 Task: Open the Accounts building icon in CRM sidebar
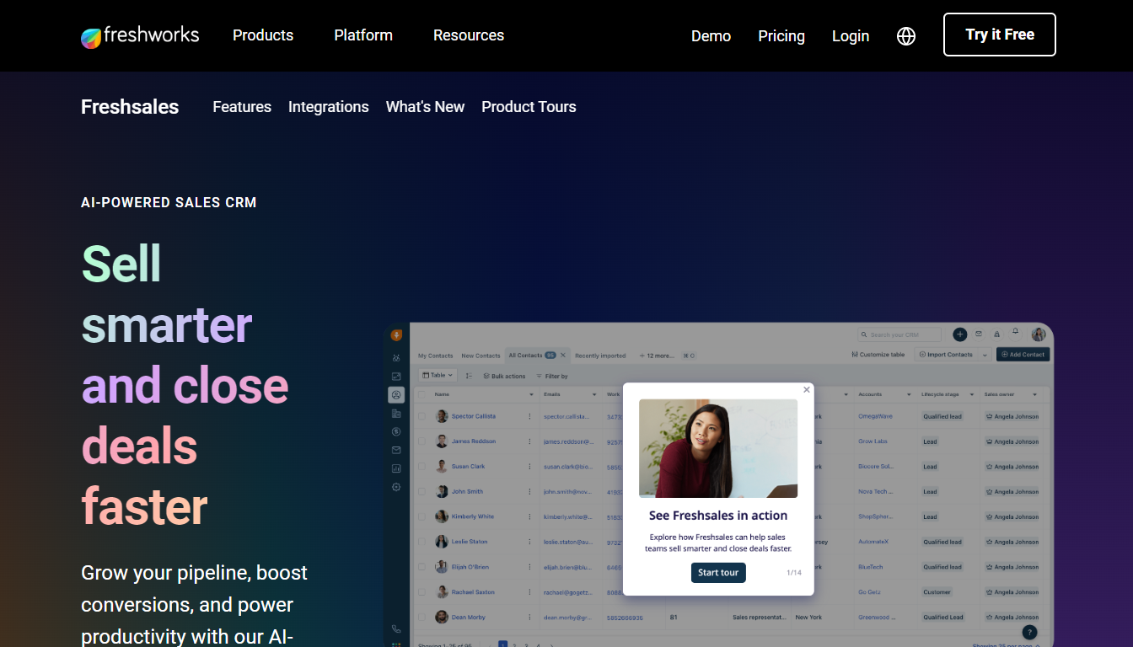tap(396, 413)
